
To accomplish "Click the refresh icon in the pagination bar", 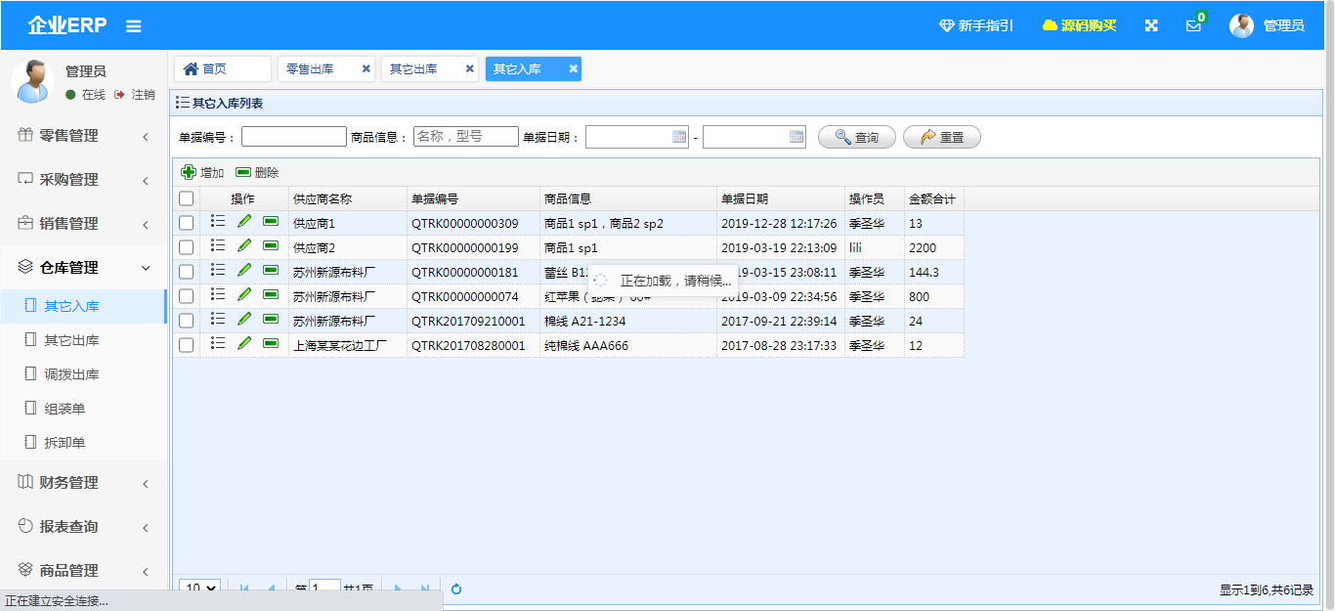I will coord(456,589).
